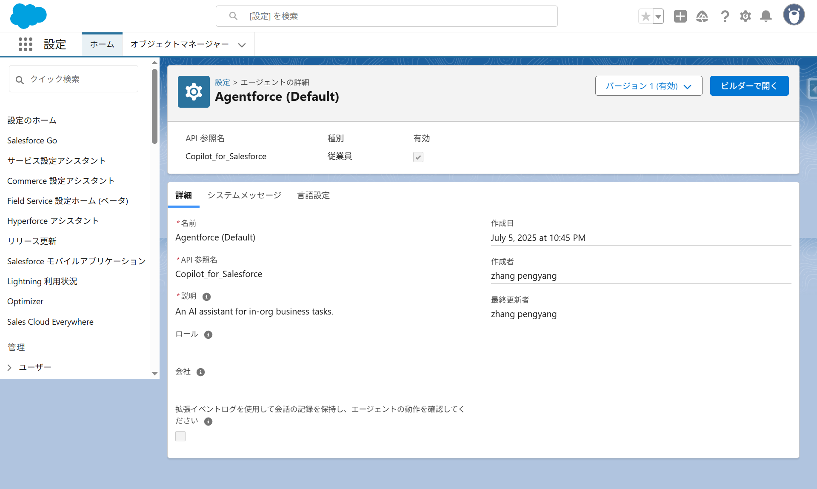
Task: Click the description An AI assistant text
Action: [254, 312]
